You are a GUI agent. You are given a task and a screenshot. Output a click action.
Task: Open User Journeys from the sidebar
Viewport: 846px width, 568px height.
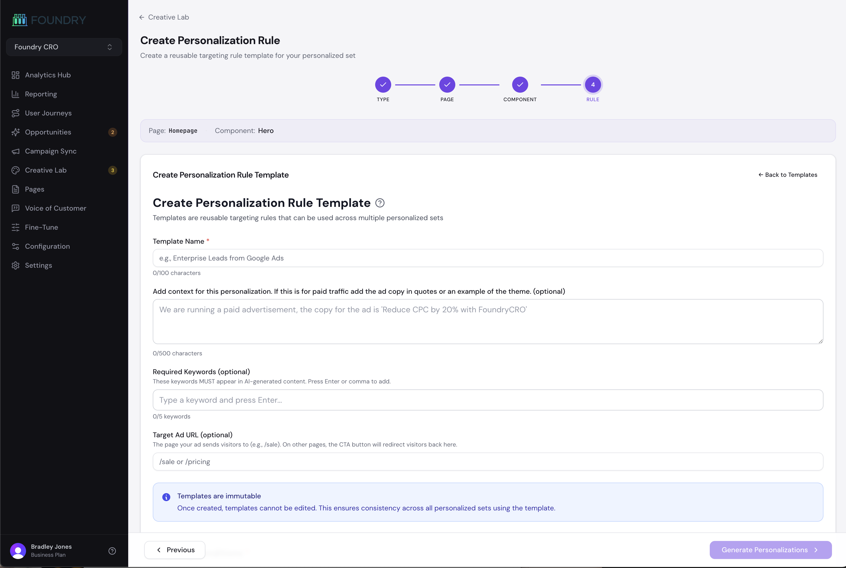(x=48, y=113)
